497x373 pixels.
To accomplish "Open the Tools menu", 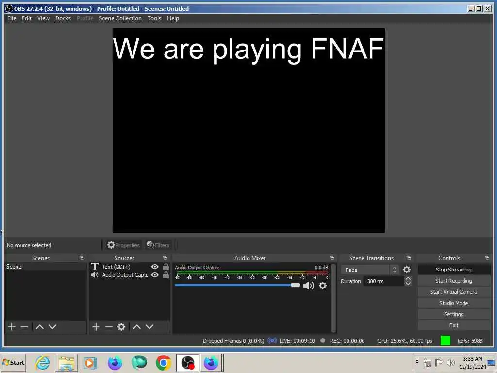I will click(x=154, y=18).
